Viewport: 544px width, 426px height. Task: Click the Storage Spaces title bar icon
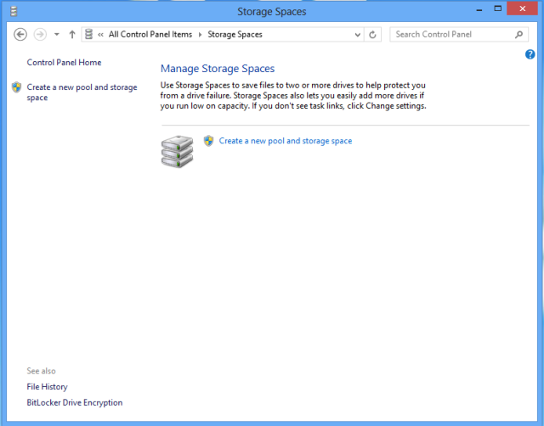point(14,11)
